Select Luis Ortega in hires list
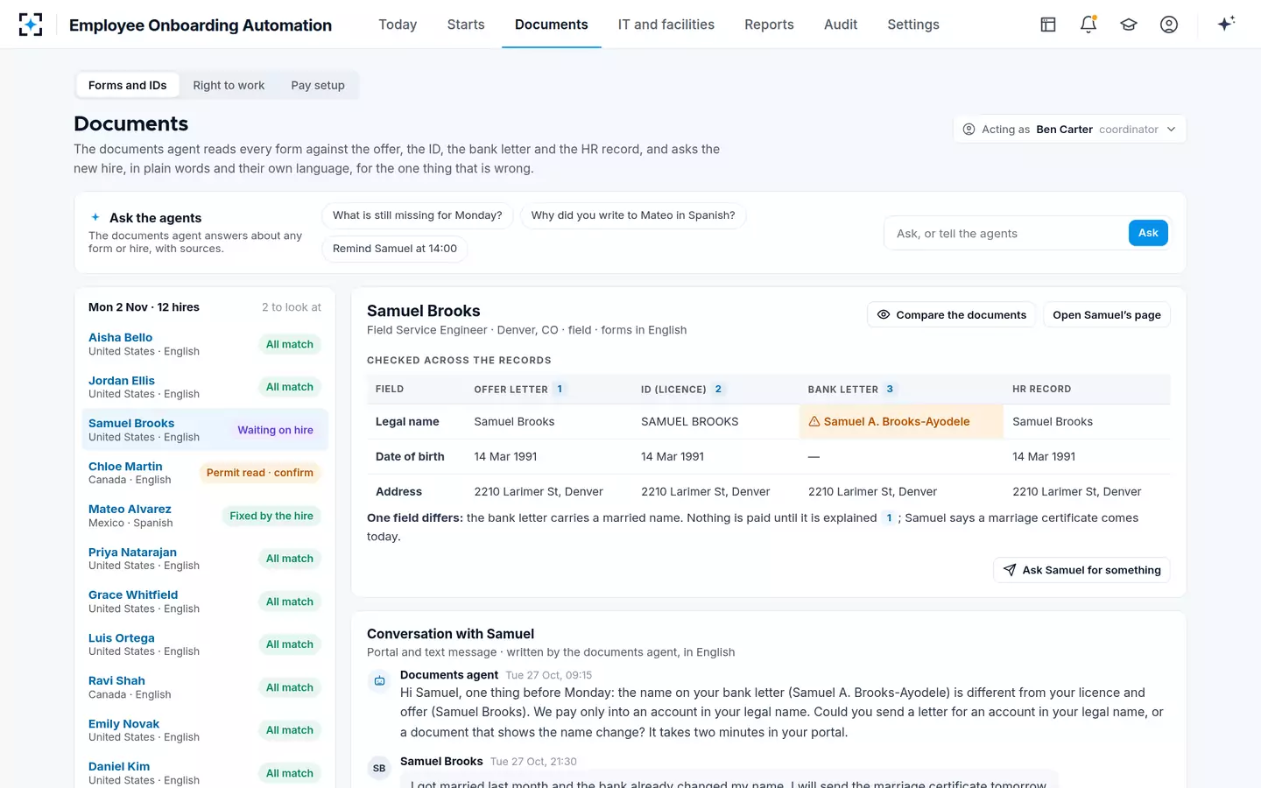The image size is (1261, 788). (x=205, y=644)
